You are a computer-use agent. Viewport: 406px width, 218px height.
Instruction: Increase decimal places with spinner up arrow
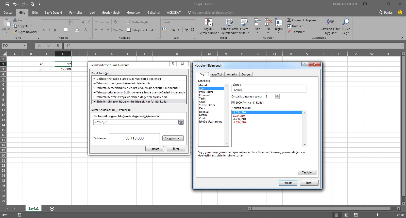[277, 95]
